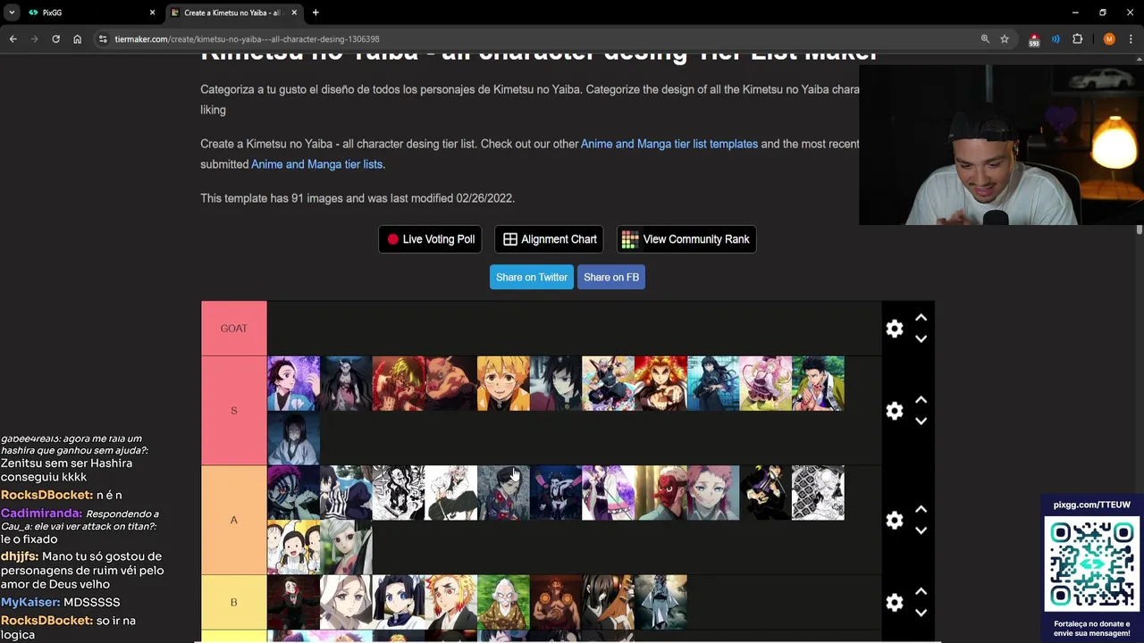The image size is (1144, 643).
Task: Go to browser home page
Action: click(77, 39)
